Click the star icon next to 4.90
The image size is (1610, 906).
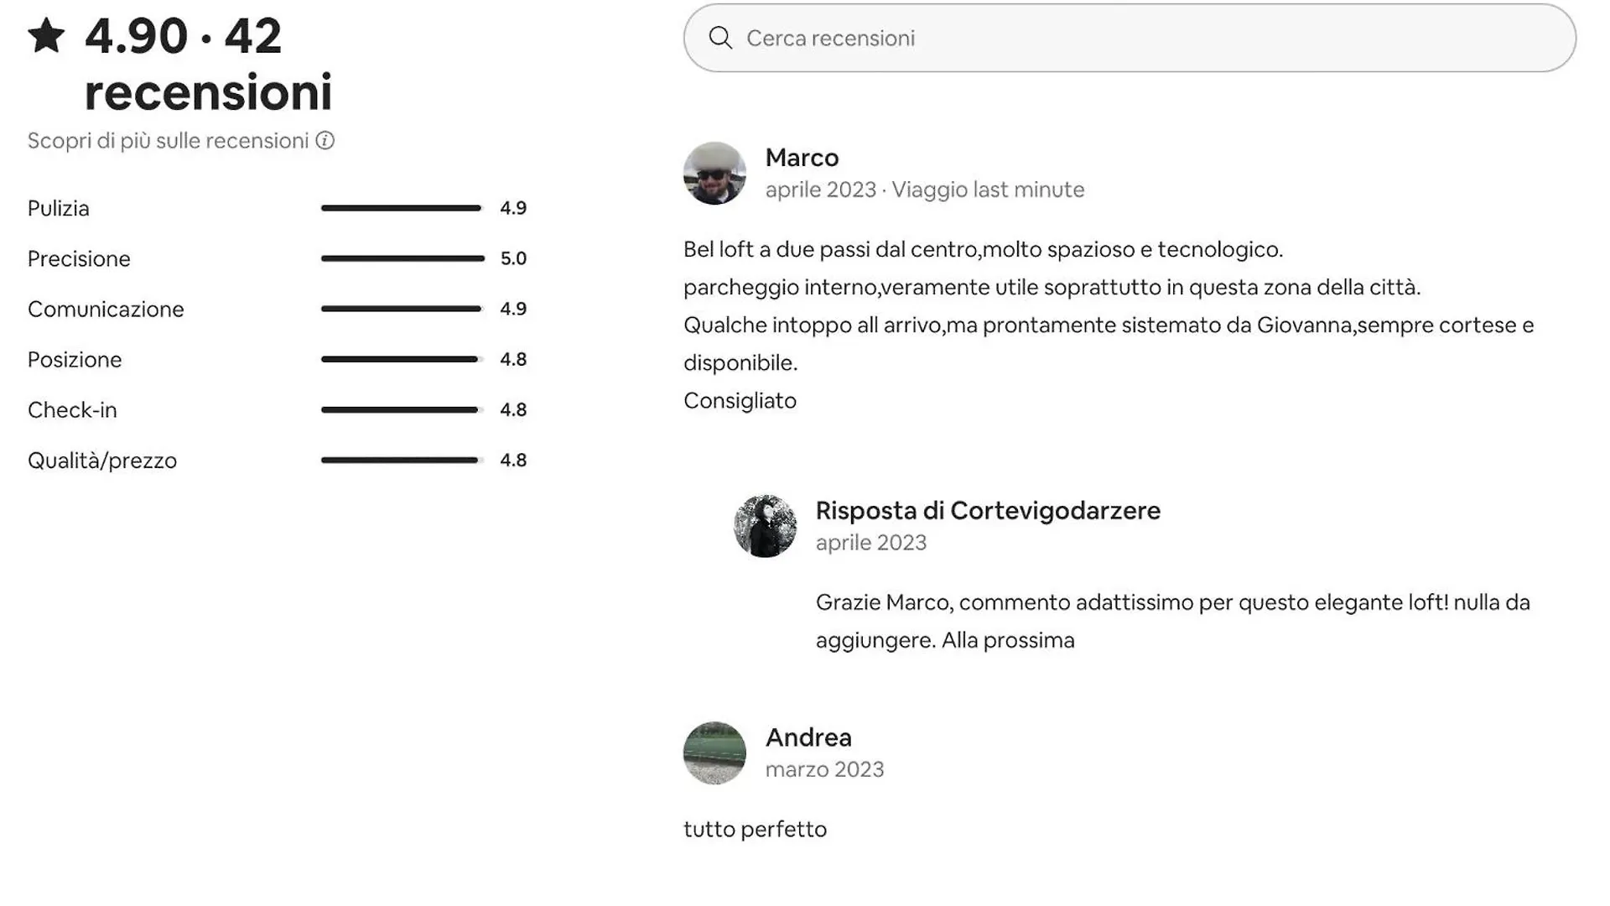tap(46, 36)
